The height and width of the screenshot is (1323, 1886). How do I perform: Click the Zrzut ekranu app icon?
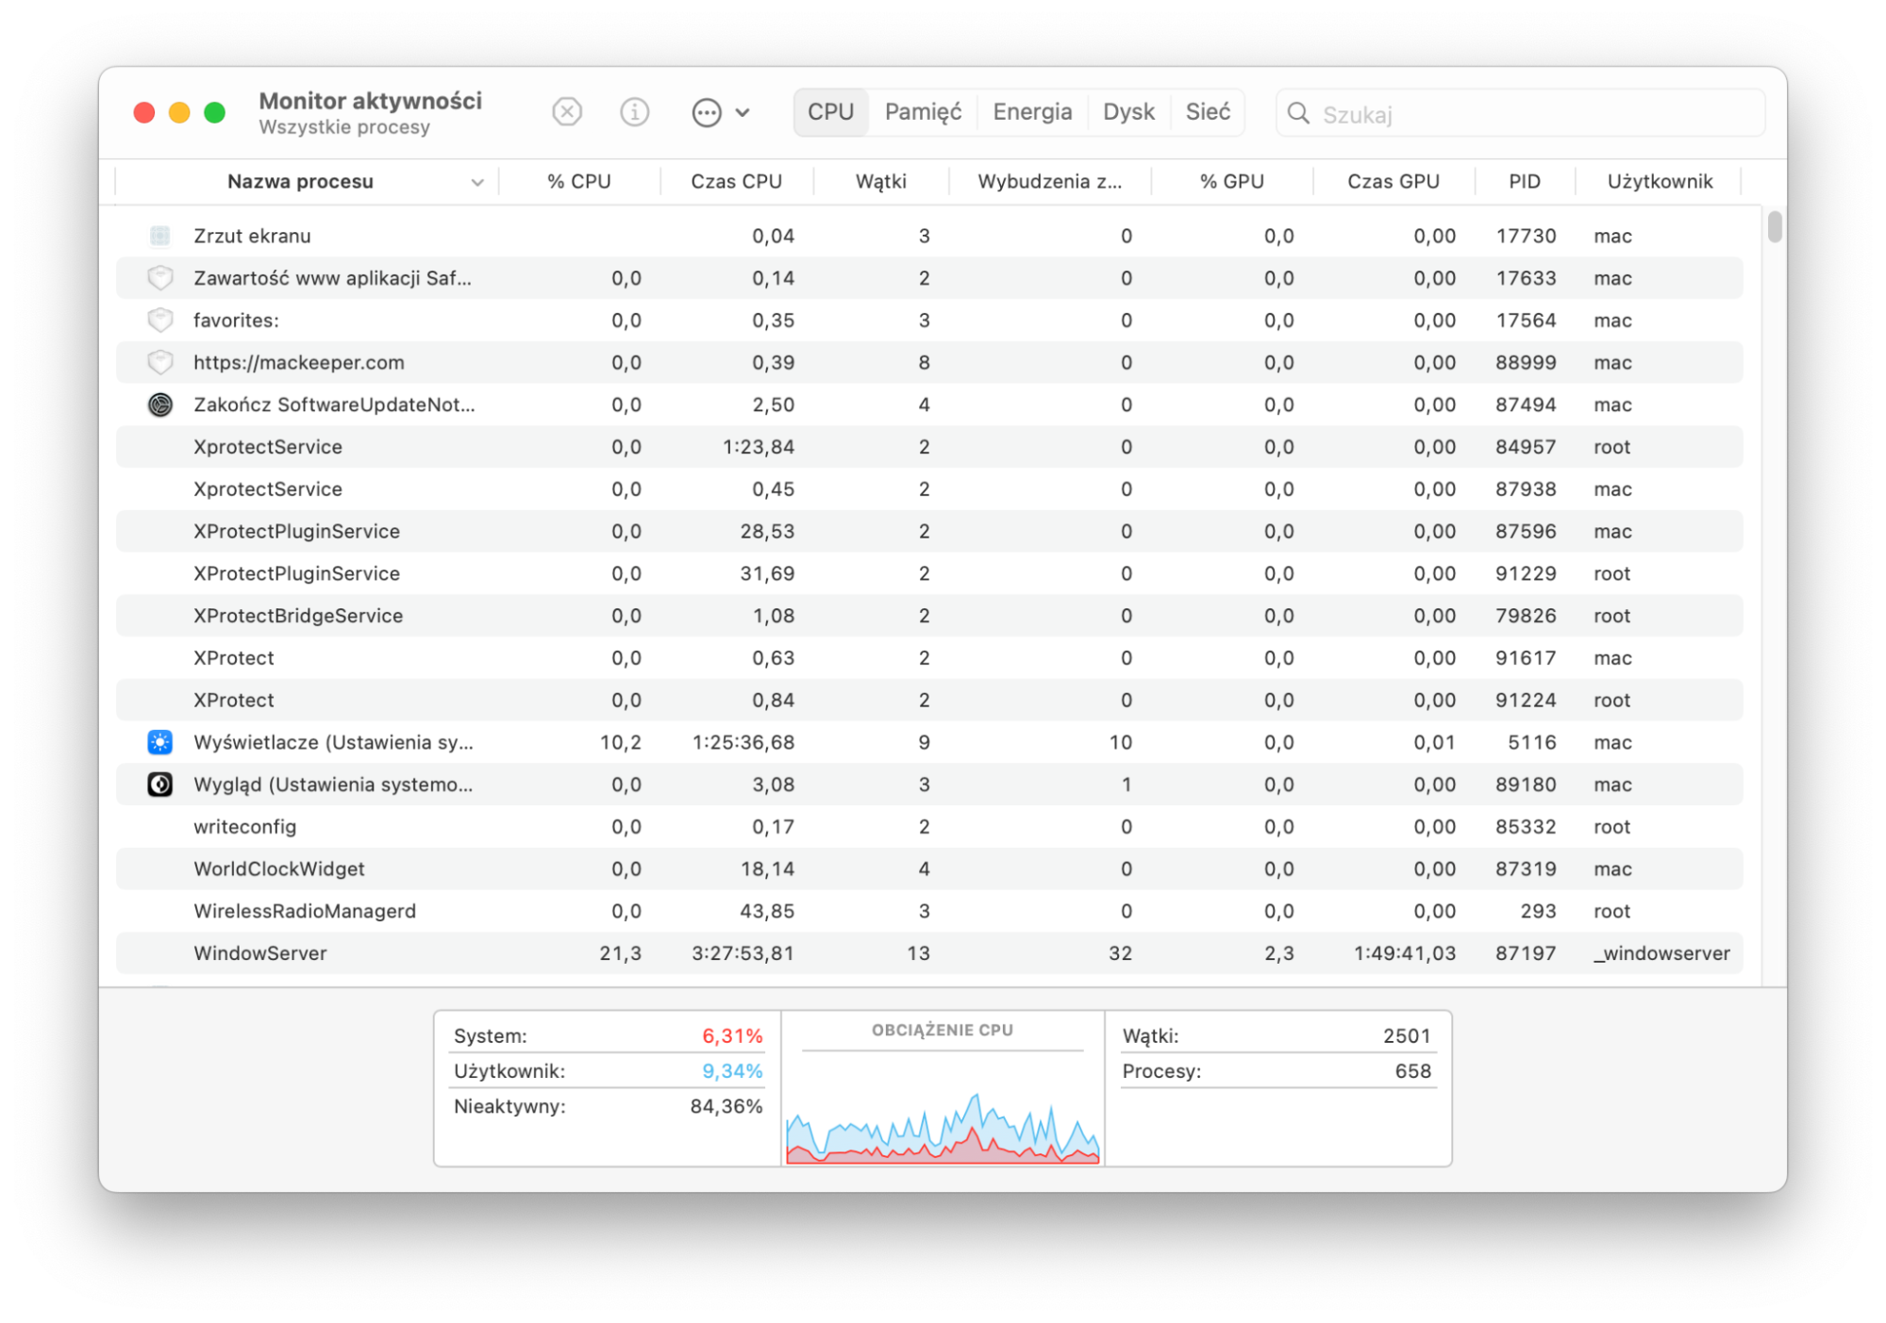coord(159,236)
